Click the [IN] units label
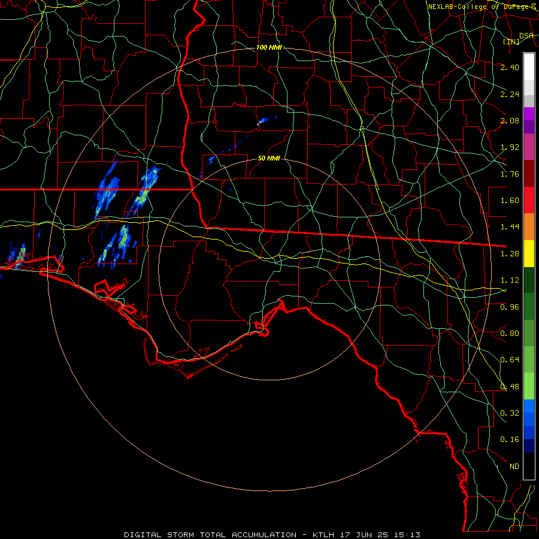The height and width of the screenshot is (539, 539). [x=511, y=41]
